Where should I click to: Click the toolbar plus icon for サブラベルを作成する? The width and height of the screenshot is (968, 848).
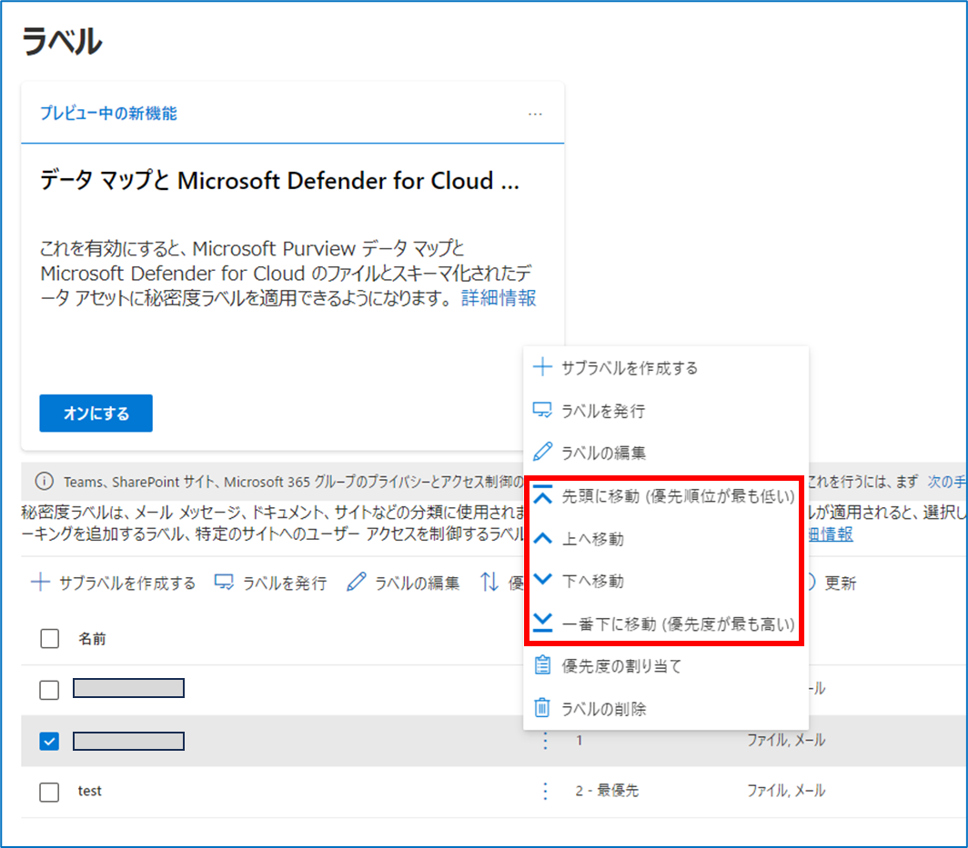click(40, 582)
